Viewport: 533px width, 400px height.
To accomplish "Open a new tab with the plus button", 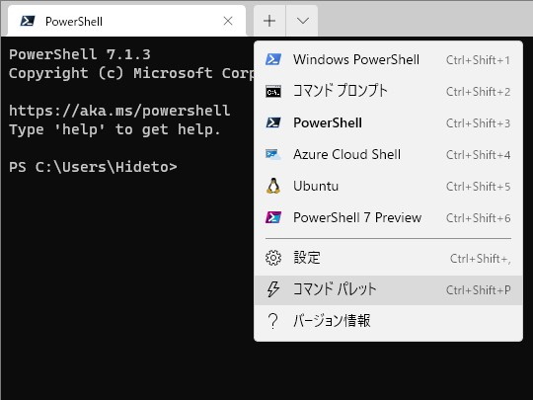I will pos(269,21).
